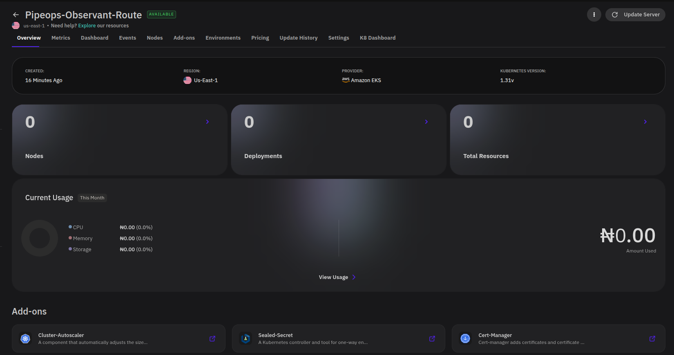Click the Memory usage amount value
The height and width of the screenshot is (355, 674).
click(x=136, y=238)
